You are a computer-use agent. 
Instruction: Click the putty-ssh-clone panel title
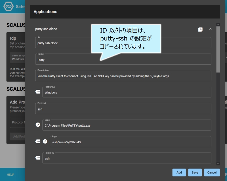coord(46,29)
